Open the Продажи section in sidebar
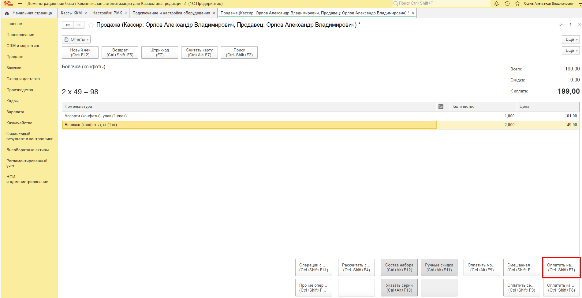This screenshot has height=298, width=582. [15, 57]
